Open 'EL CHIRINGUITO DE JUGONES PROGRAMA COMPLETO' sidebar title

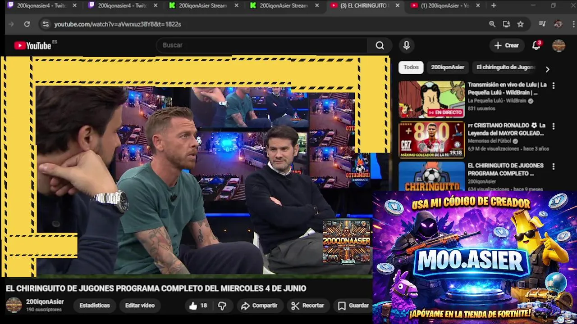point(505,170)
